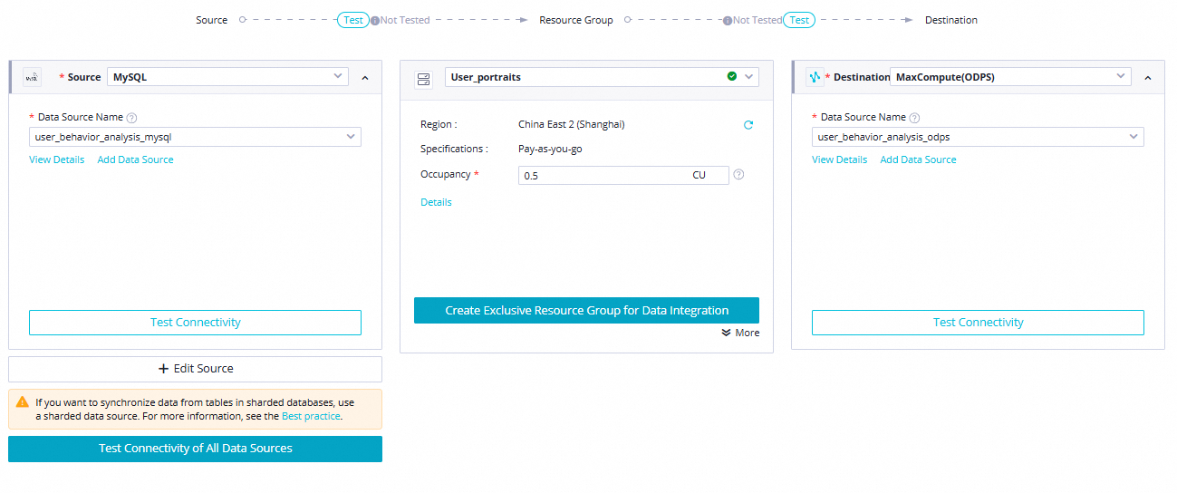Click the China East 2 (Shanghai) region text

pyautogui.click(x=572, y=124)
